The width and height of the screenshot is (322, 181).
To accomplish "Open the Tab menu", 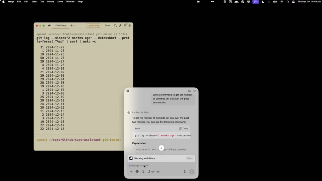I will [42, 2].
